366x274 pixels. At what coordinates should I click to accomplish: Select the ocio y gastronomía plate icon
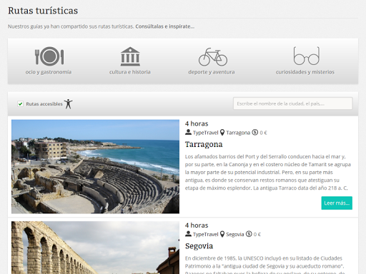(49, 56)
